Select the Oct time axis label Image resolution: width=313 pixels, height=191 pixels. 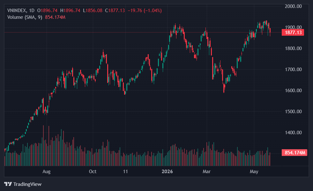pyautogui.click(x=93, y=172)
